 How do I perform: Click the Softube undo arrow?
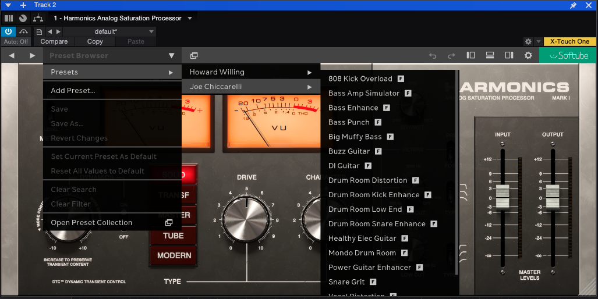[x=433, y=56]
